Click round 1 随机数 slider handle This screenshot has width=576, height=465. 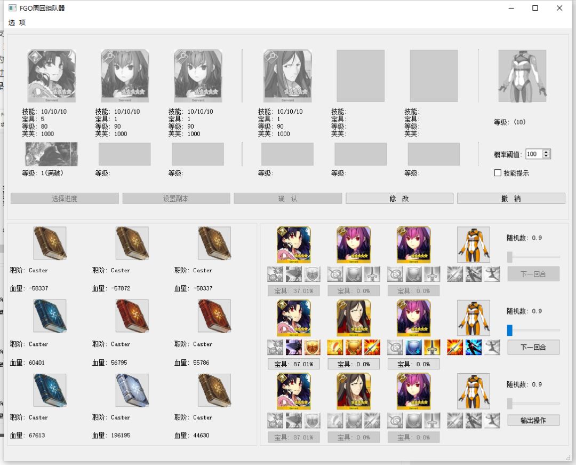[509, 257]
